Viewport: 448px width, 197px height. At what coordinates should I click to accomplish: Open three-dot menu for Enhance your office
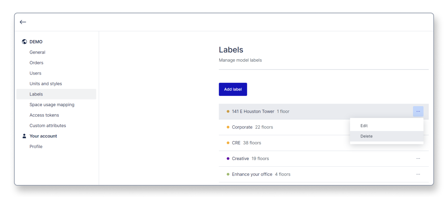[418, 174]
